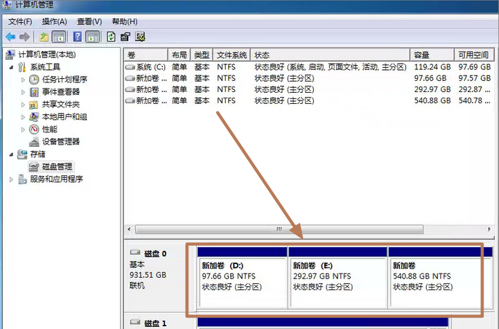The width and height of the screenshot is (499, 329).
Task: Expand the 服务和应用程序 node
Action: 11,179
